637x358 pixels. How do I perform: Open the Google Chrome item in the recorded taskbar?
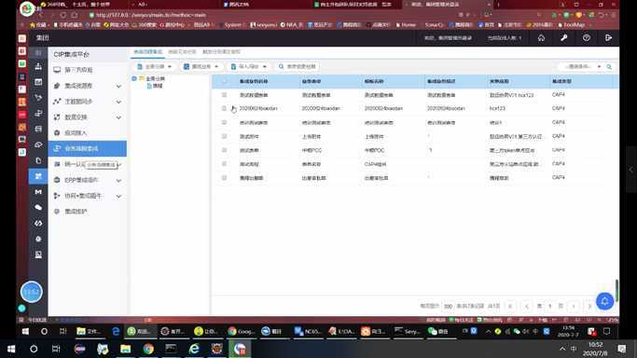[x=242, y=331]
